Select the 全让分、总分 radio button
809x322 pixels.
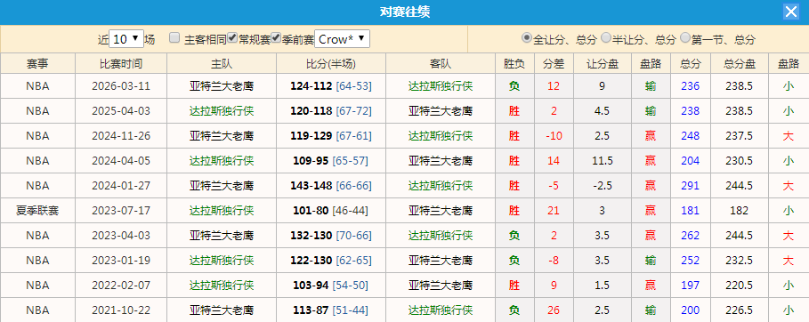coord(526,37)
